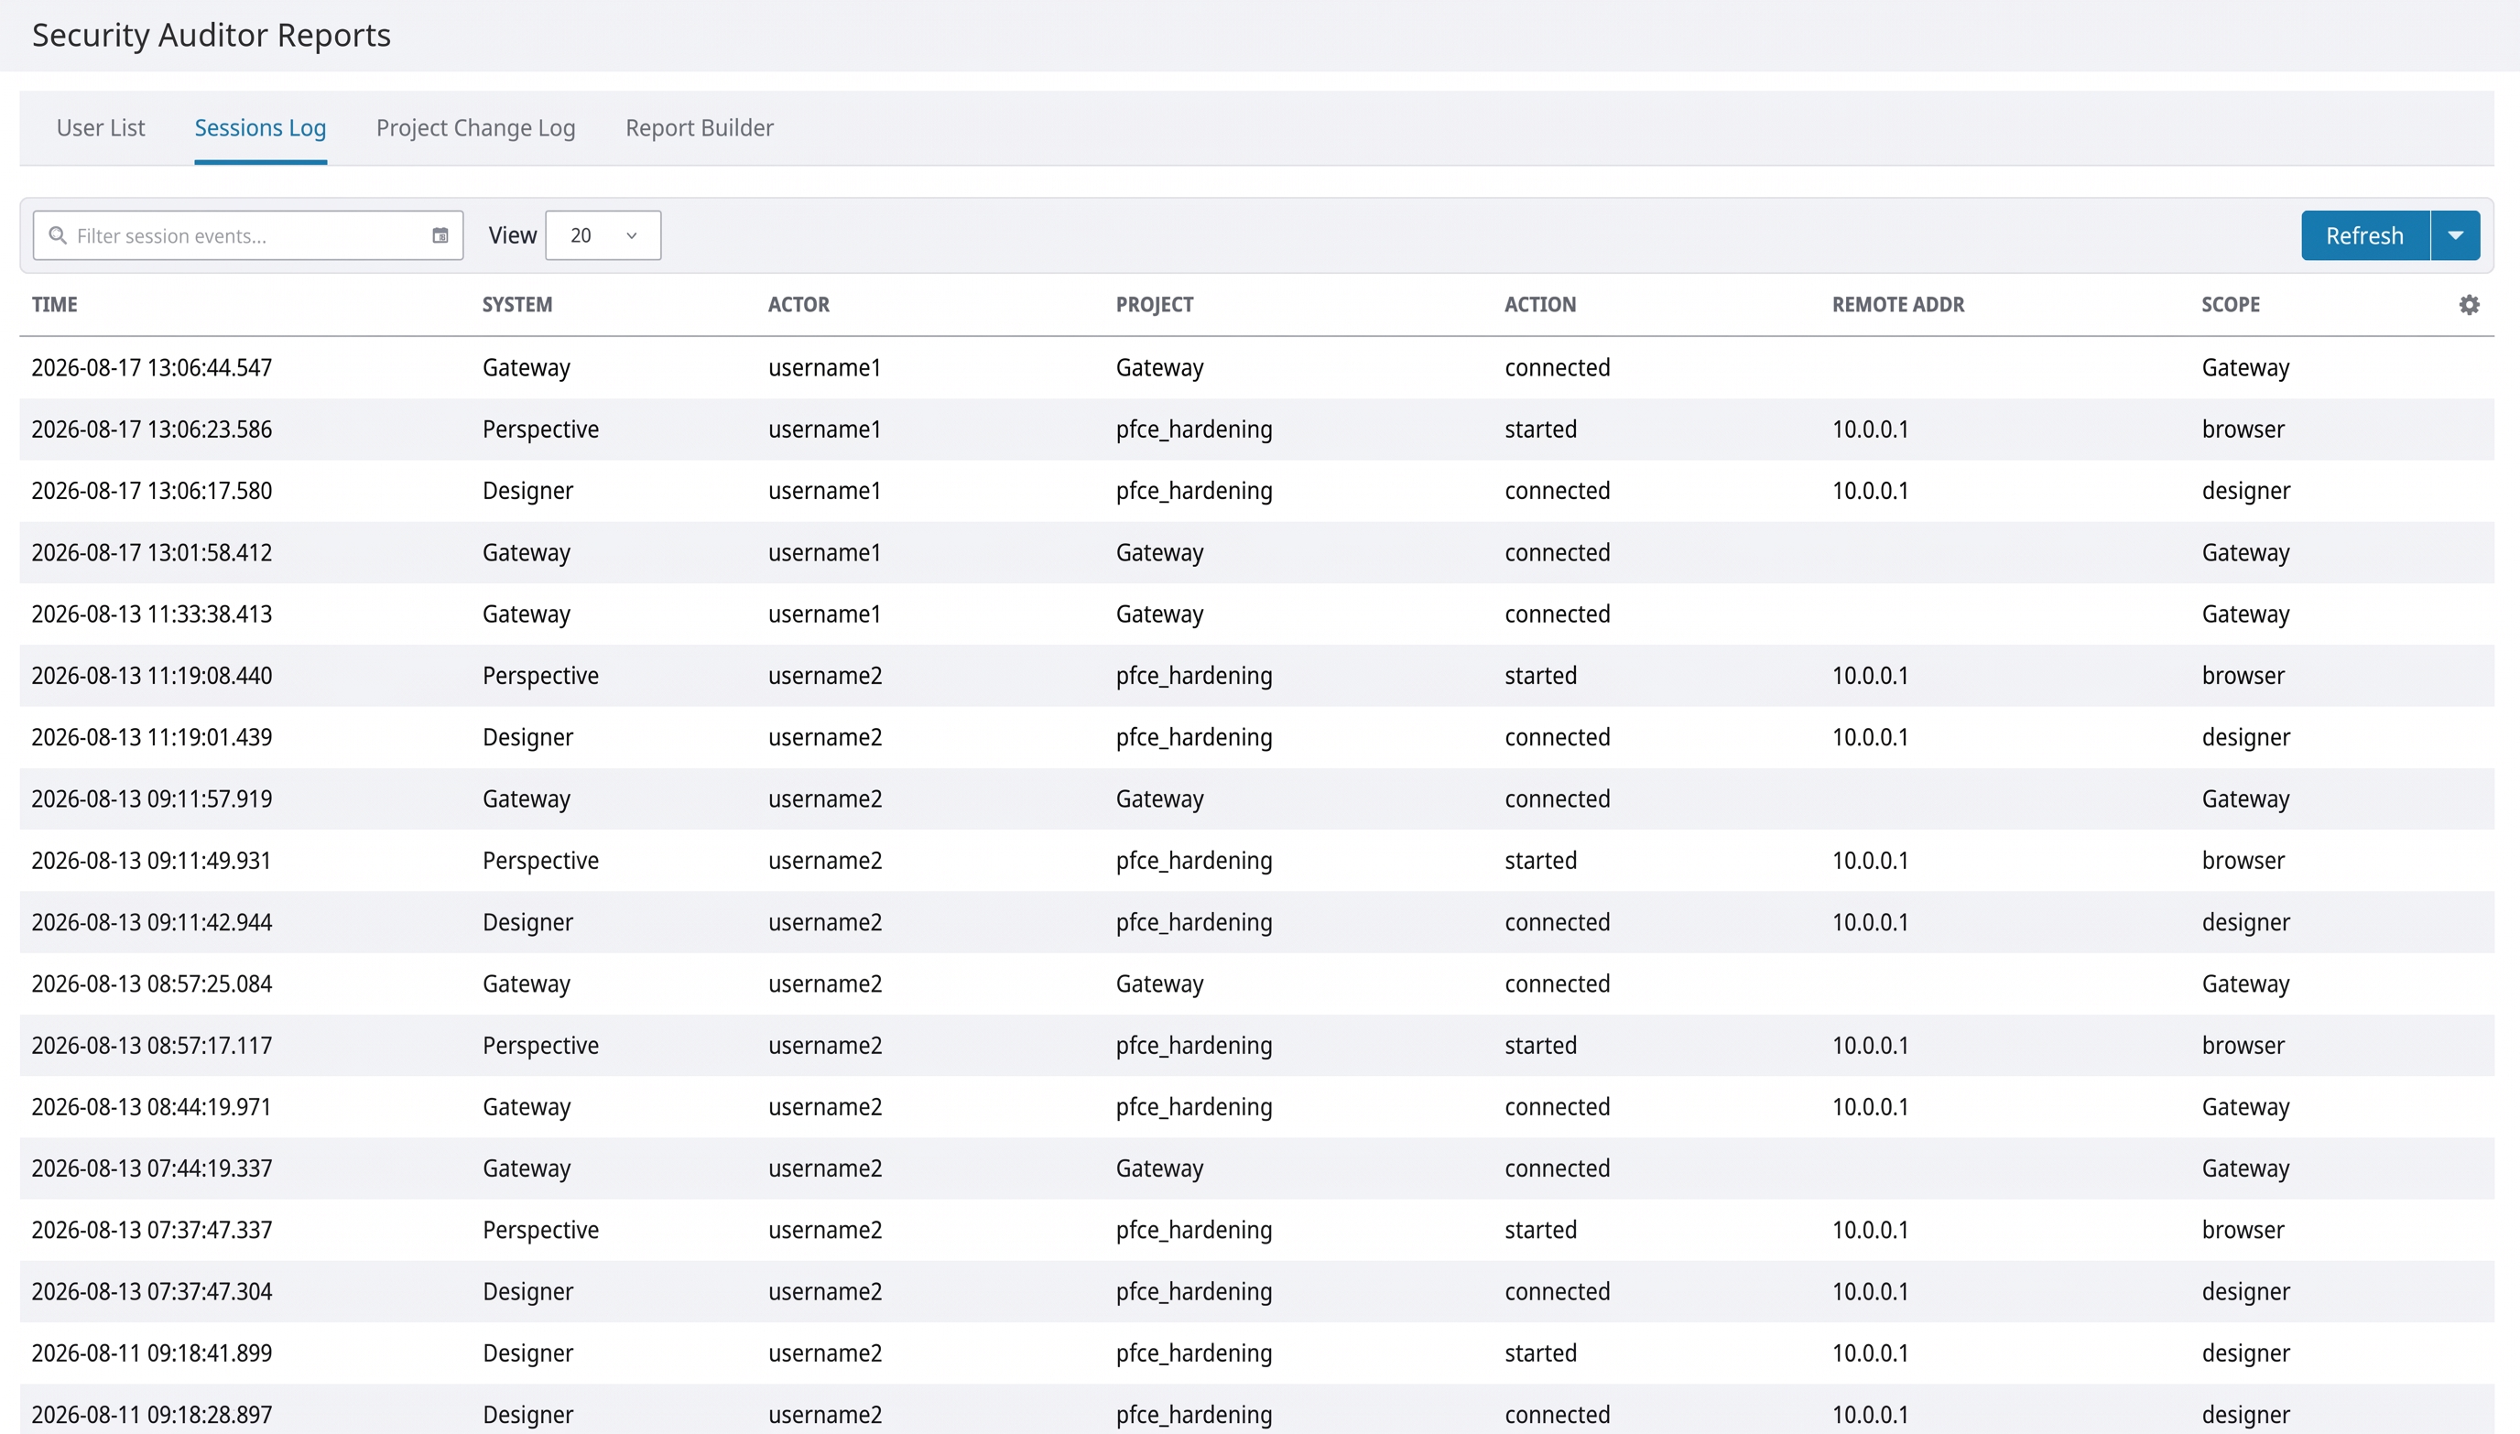
Task: Sort by the PROJECT column header
Action: (1154, 304)
